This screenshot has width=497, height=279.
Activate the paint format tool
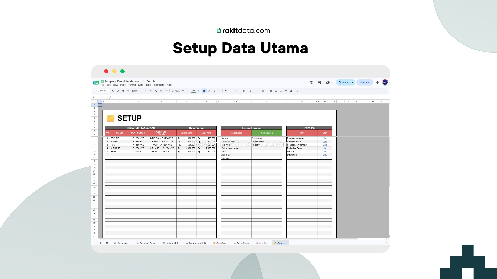(128, 91)
